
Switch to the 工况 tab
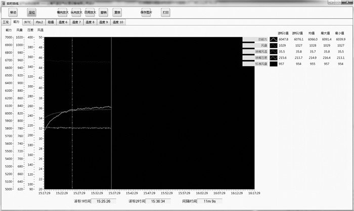tap(6, 22)
